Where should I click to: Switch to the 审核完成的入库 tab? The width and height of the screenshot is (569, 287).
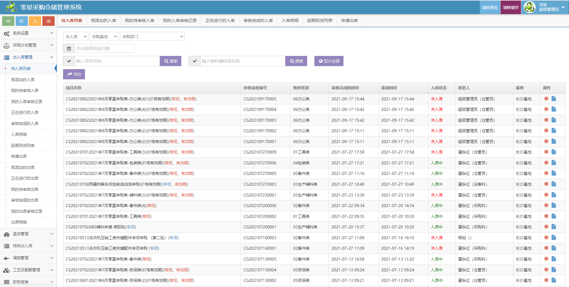[258, 20]
